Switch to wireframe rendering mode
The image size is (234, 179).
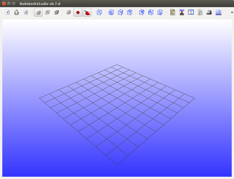[47, 12]
